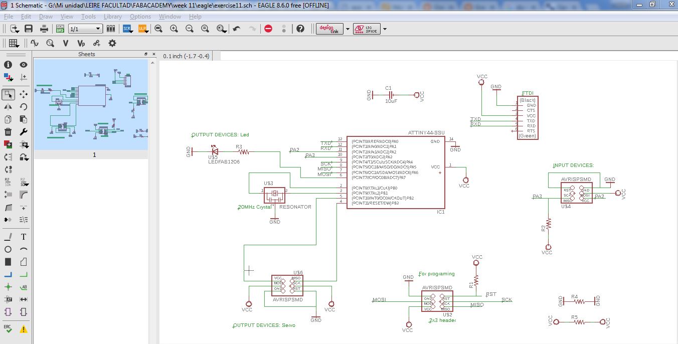The width and height of the screenshot is (678, 344).
Task: Select the Circle drawing tool
Action: (8, 249)
